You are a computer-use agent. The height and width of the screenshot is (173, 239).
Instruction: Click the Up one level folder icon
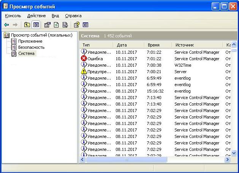pos(27,25)
